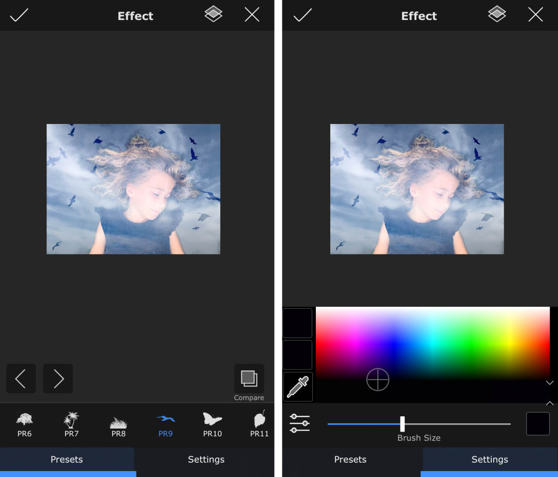Select the black color swatch square
558x477 pixels.
(x=538, y=424)
